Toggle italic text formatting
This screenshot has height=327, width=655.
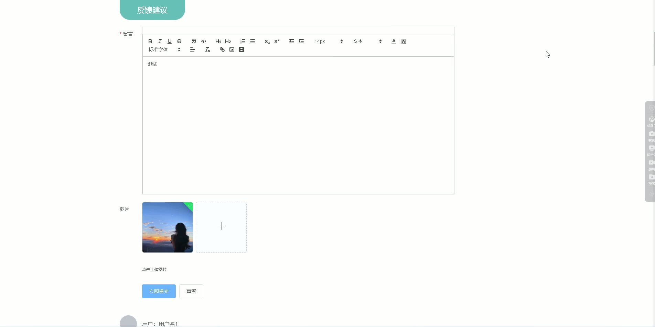click(160, 41)
